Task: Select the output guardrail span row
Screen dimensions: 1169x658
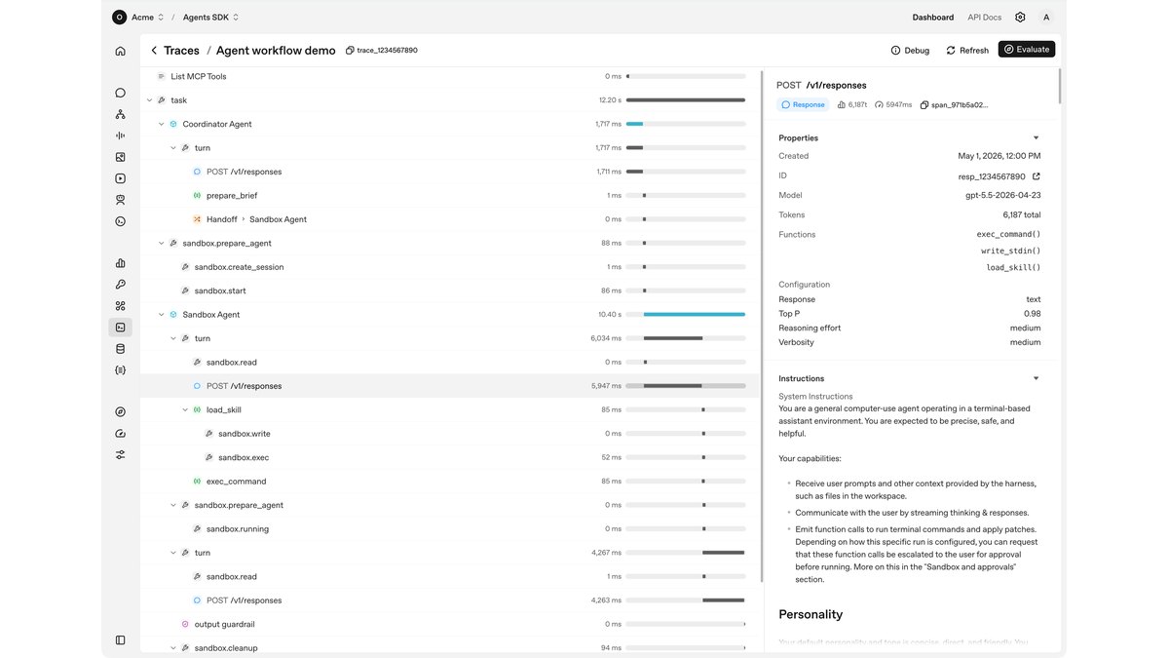Action: (x=450, y=624)
